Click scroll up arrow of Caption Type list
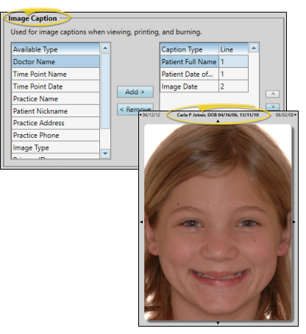306x334 pixels. [254, 48]
